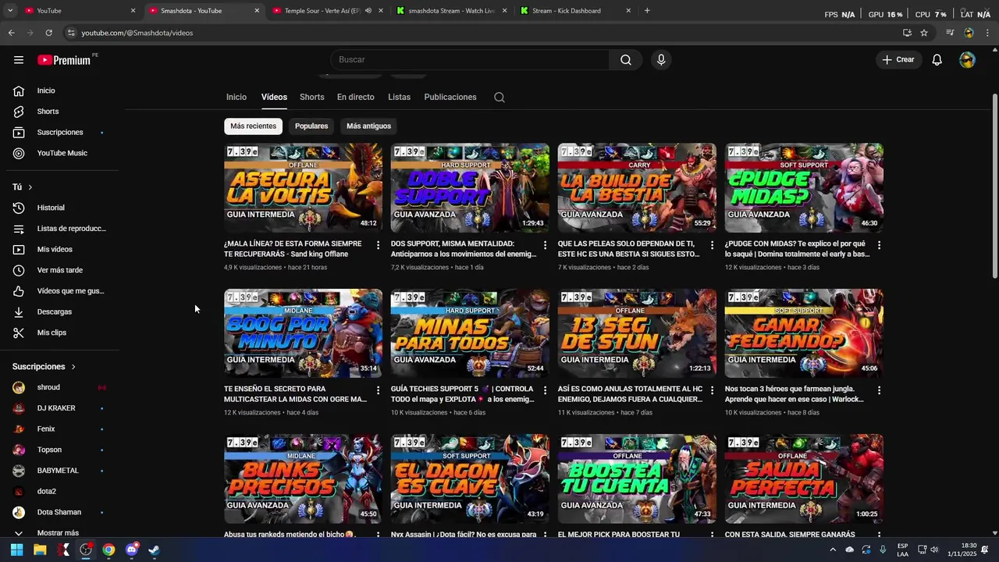Search within the channel using magnifier
The height and width of the screenshot is (562, 999).
(499, 98)
